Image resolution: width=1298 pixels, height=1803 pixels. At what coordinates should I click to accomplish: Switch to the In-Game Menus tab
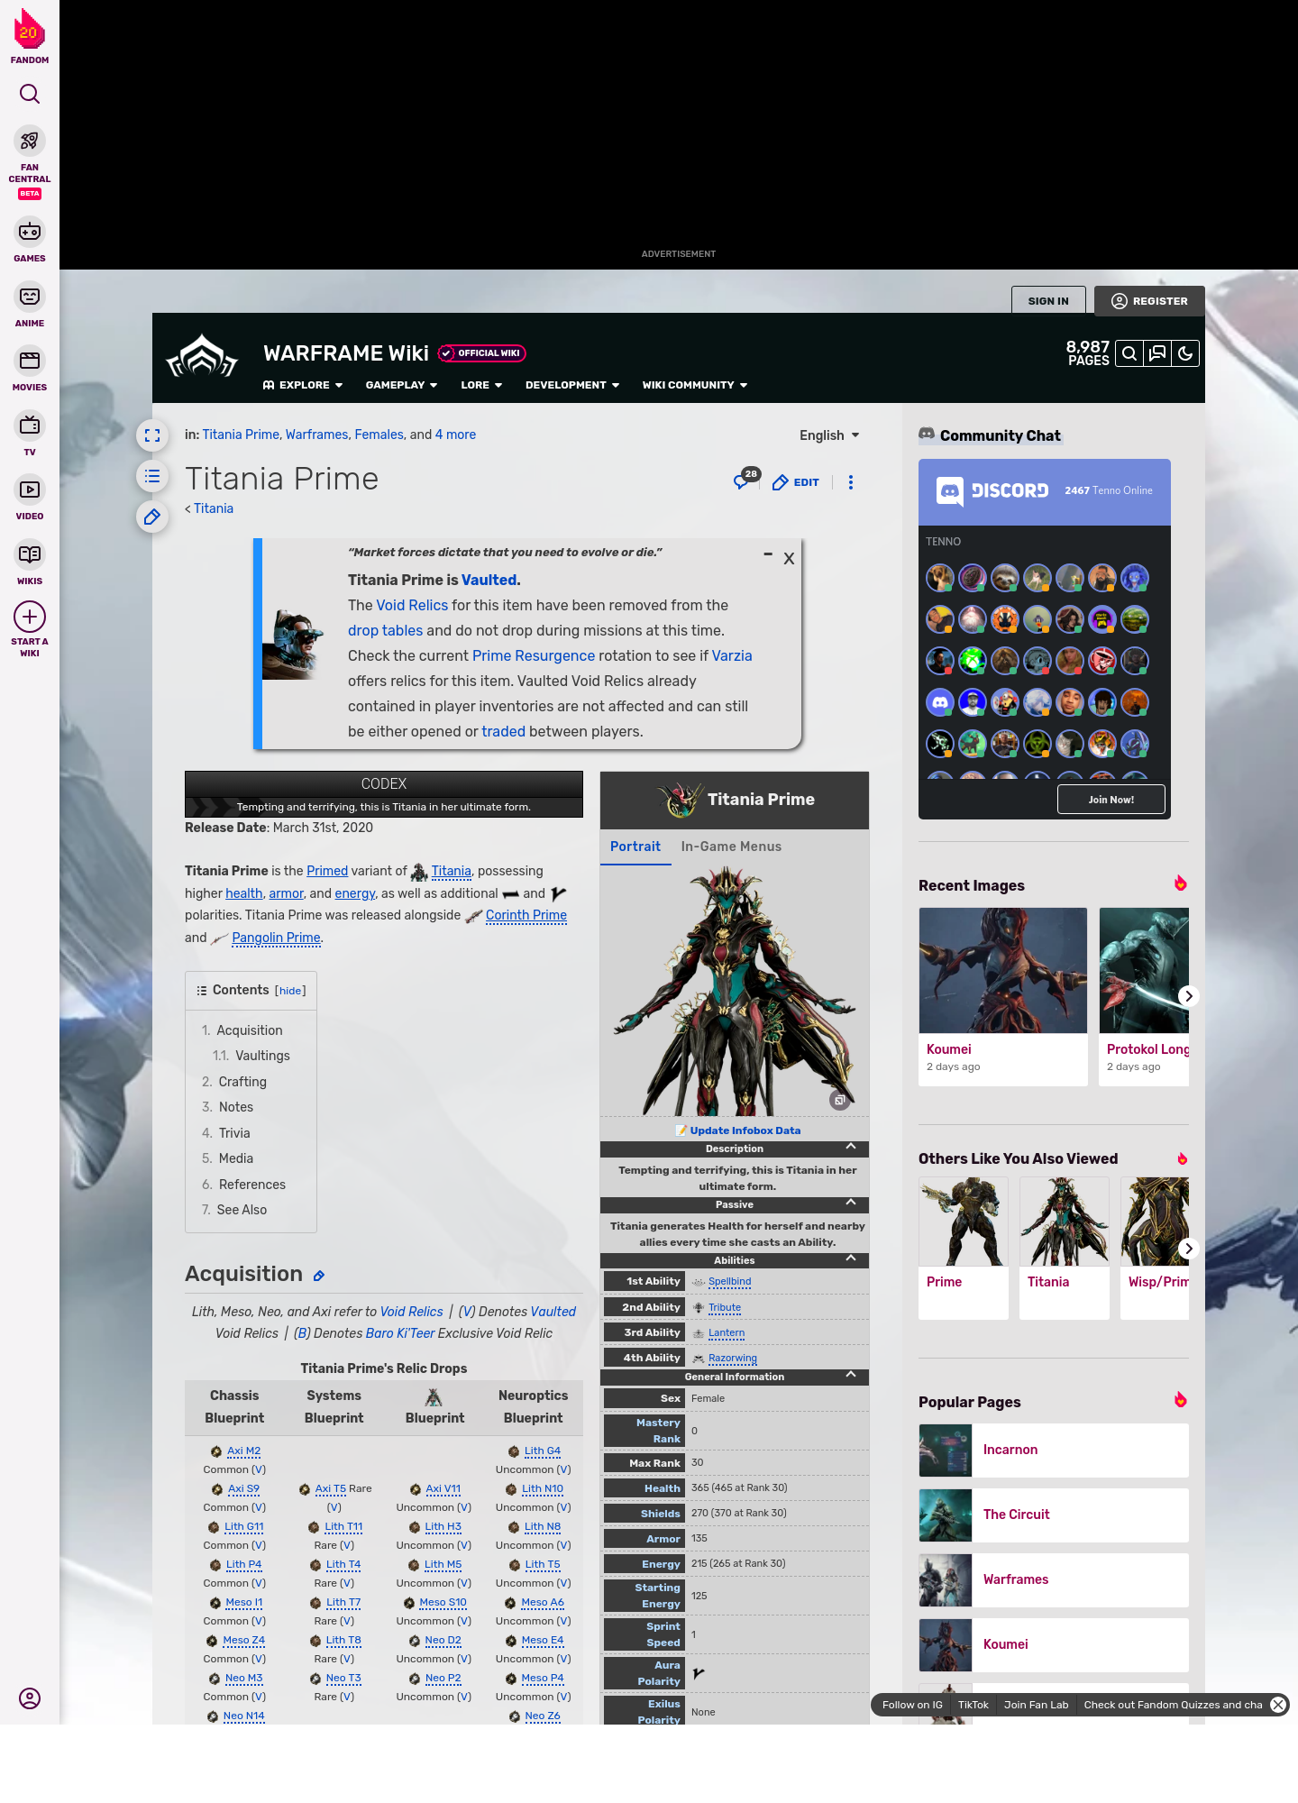click(731, 847)
